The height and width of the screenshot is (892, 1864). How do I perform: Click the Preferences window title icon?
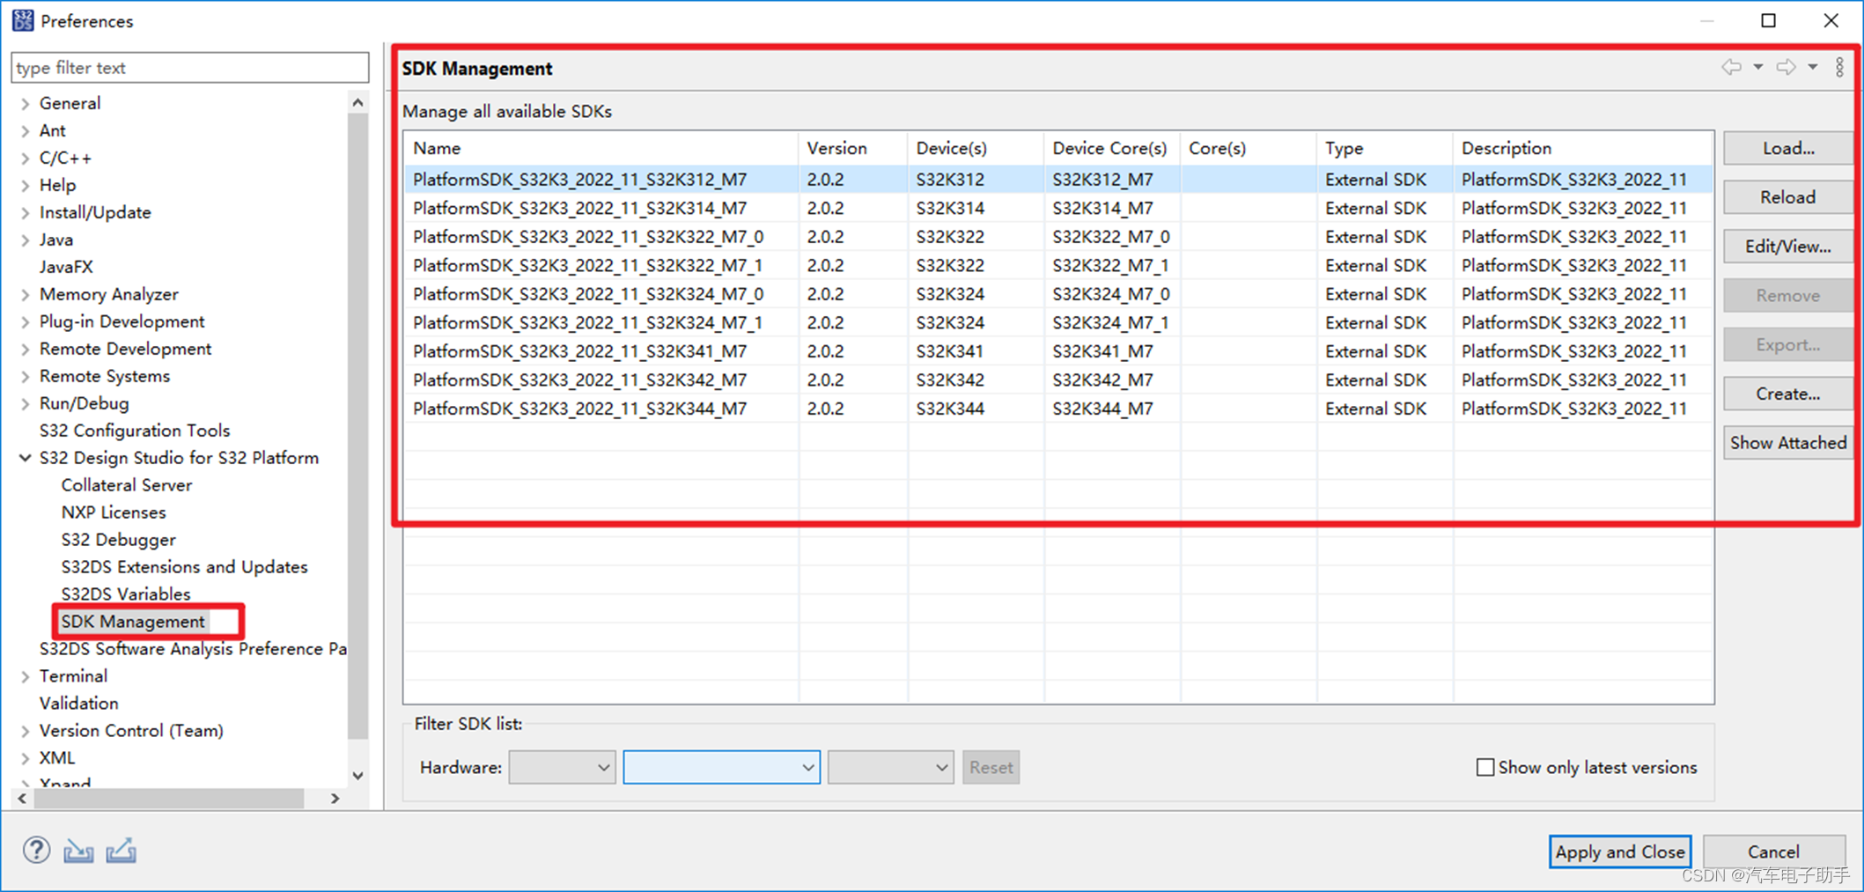[x=23, y=20]
